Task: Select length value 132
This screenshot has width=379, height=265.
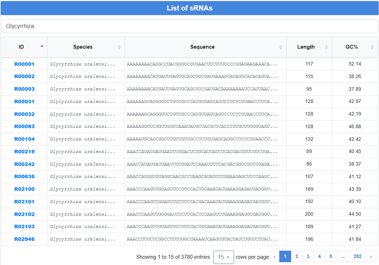Action: (x=309, y=139)
